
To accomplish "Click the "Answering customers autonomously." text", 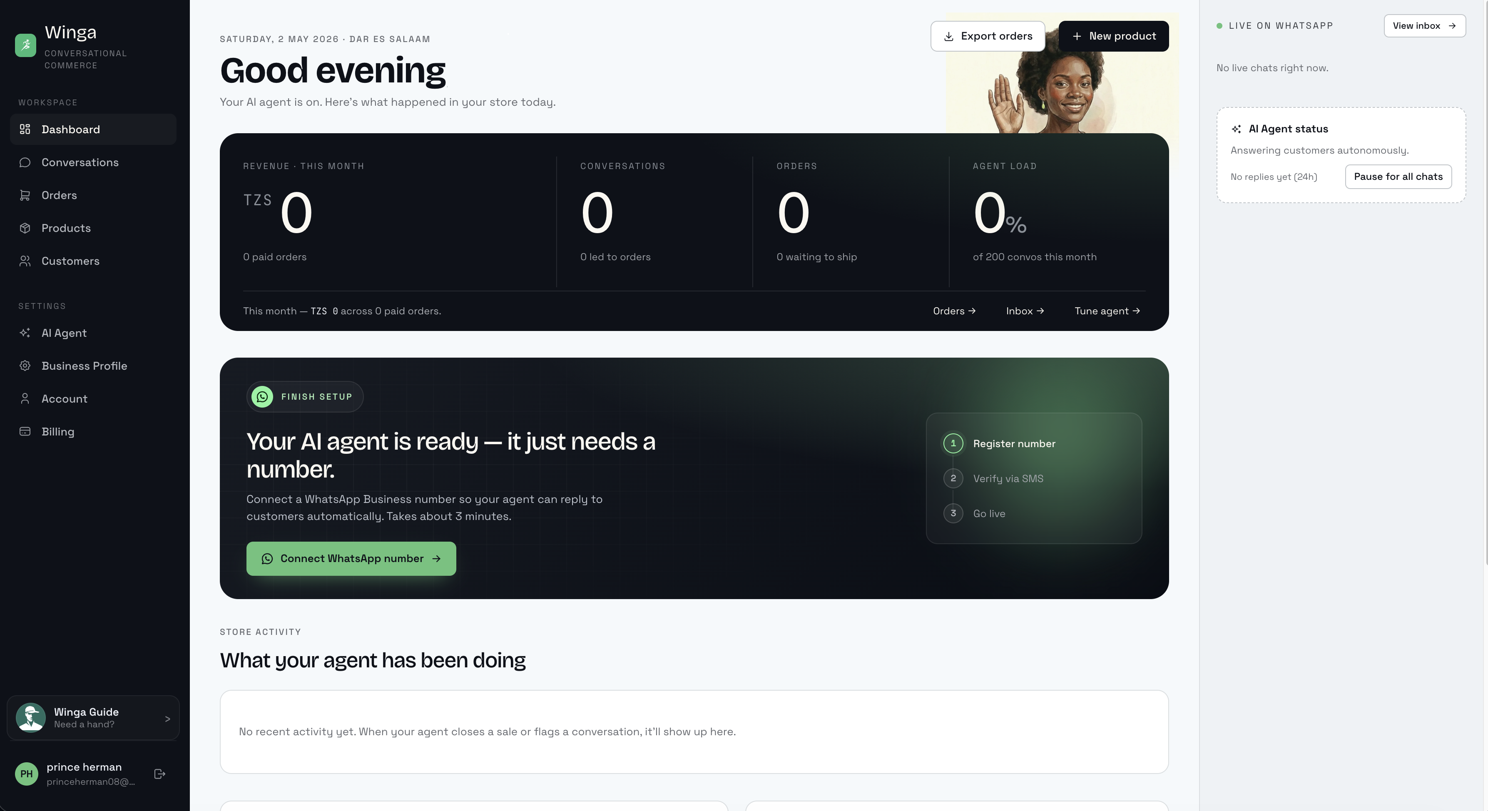I will click(1319, 150).
